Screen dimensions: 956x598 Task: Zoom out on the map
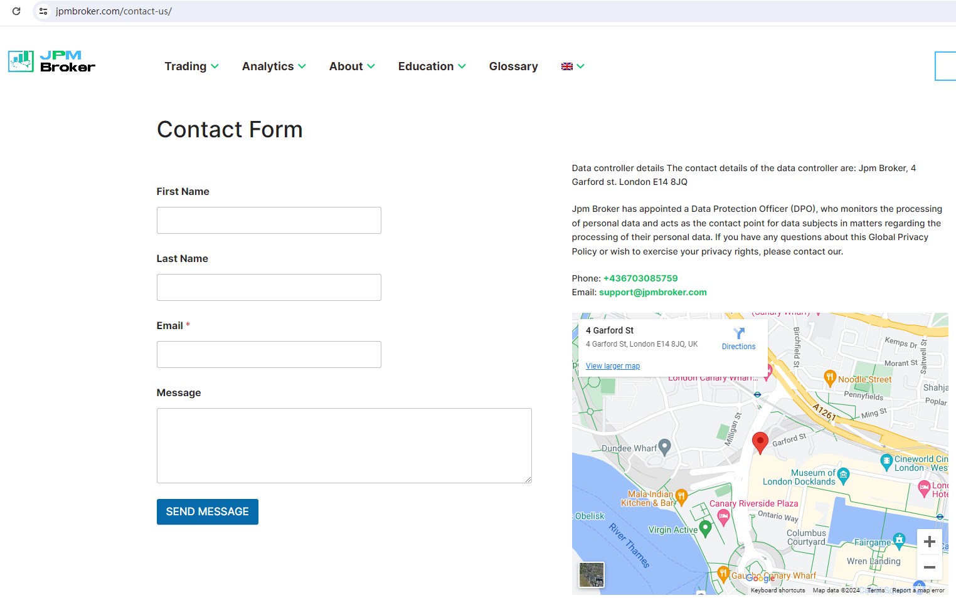coord(930,567)
